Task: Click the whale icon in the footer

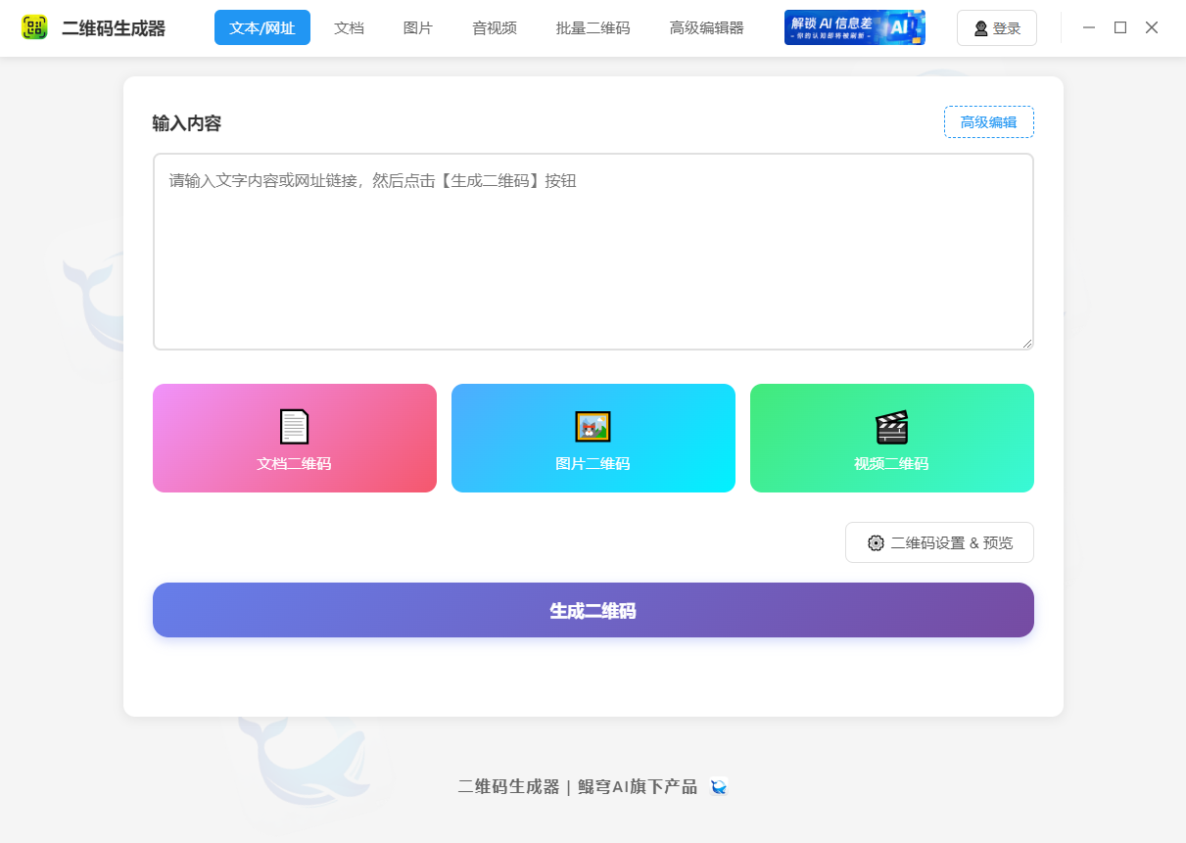Action: pyautogui.click(x=718, y=787)
